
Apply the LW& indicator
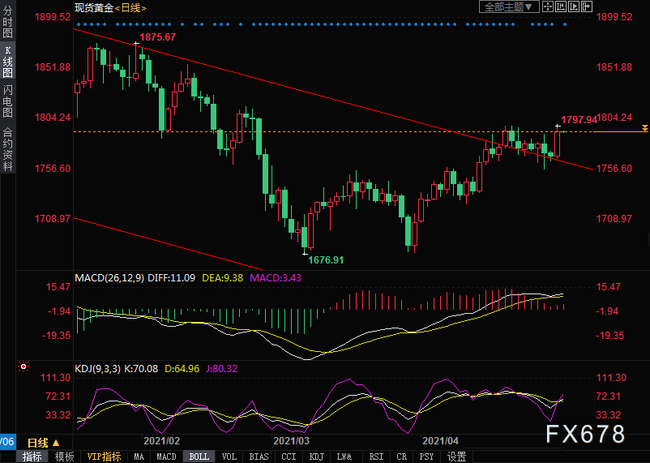point(344,457)
